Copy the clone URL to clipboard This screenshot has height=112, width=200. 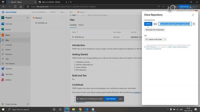[194, 24]
